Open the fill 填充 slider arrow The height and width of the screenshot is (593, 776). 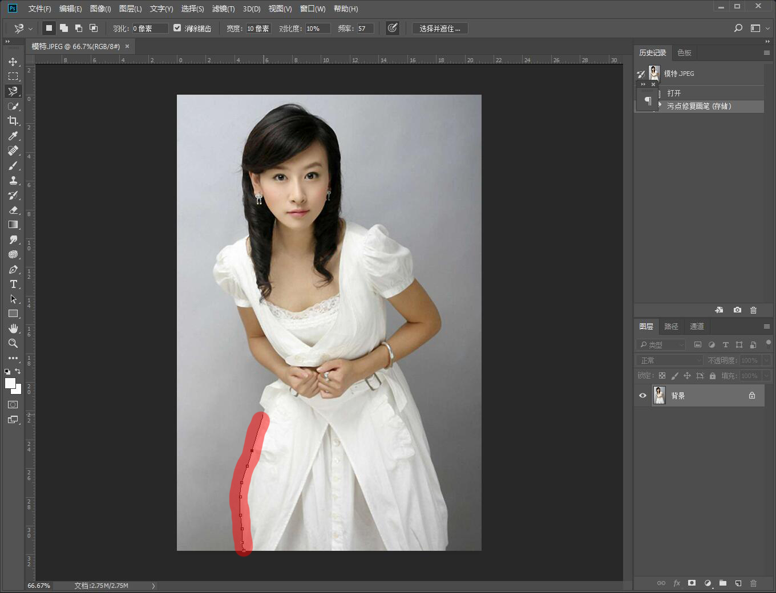766,376
